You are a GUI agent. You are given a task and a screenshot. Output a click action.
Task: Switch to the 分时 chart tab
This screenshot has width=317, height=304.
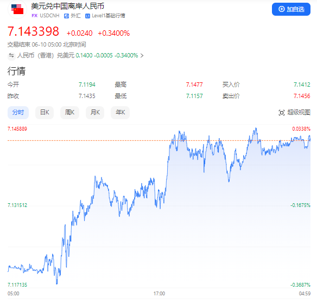pyautogui.click(x=18, y=112)
